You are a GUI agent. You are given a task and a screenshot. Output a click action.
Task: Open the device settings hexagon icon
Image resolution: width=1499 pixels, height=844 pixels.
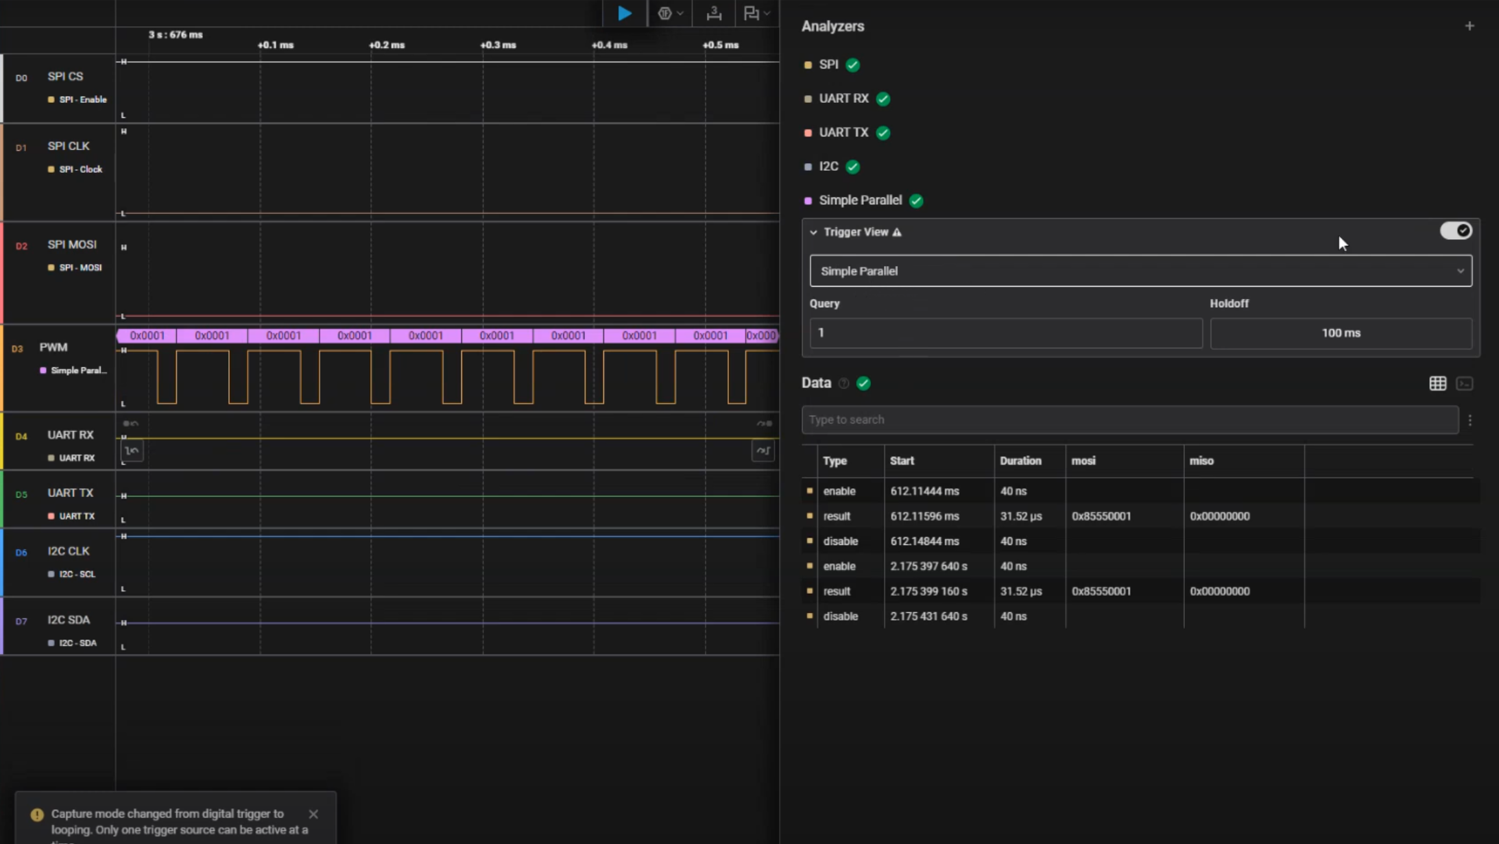[x=664, y=12]
